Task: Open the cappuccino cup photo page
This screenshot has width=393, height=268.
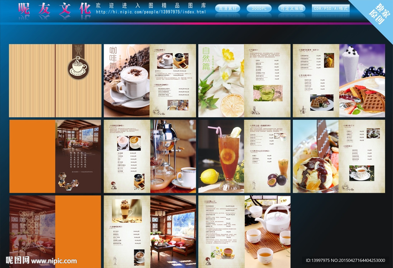Action: [x=127, y=81]
